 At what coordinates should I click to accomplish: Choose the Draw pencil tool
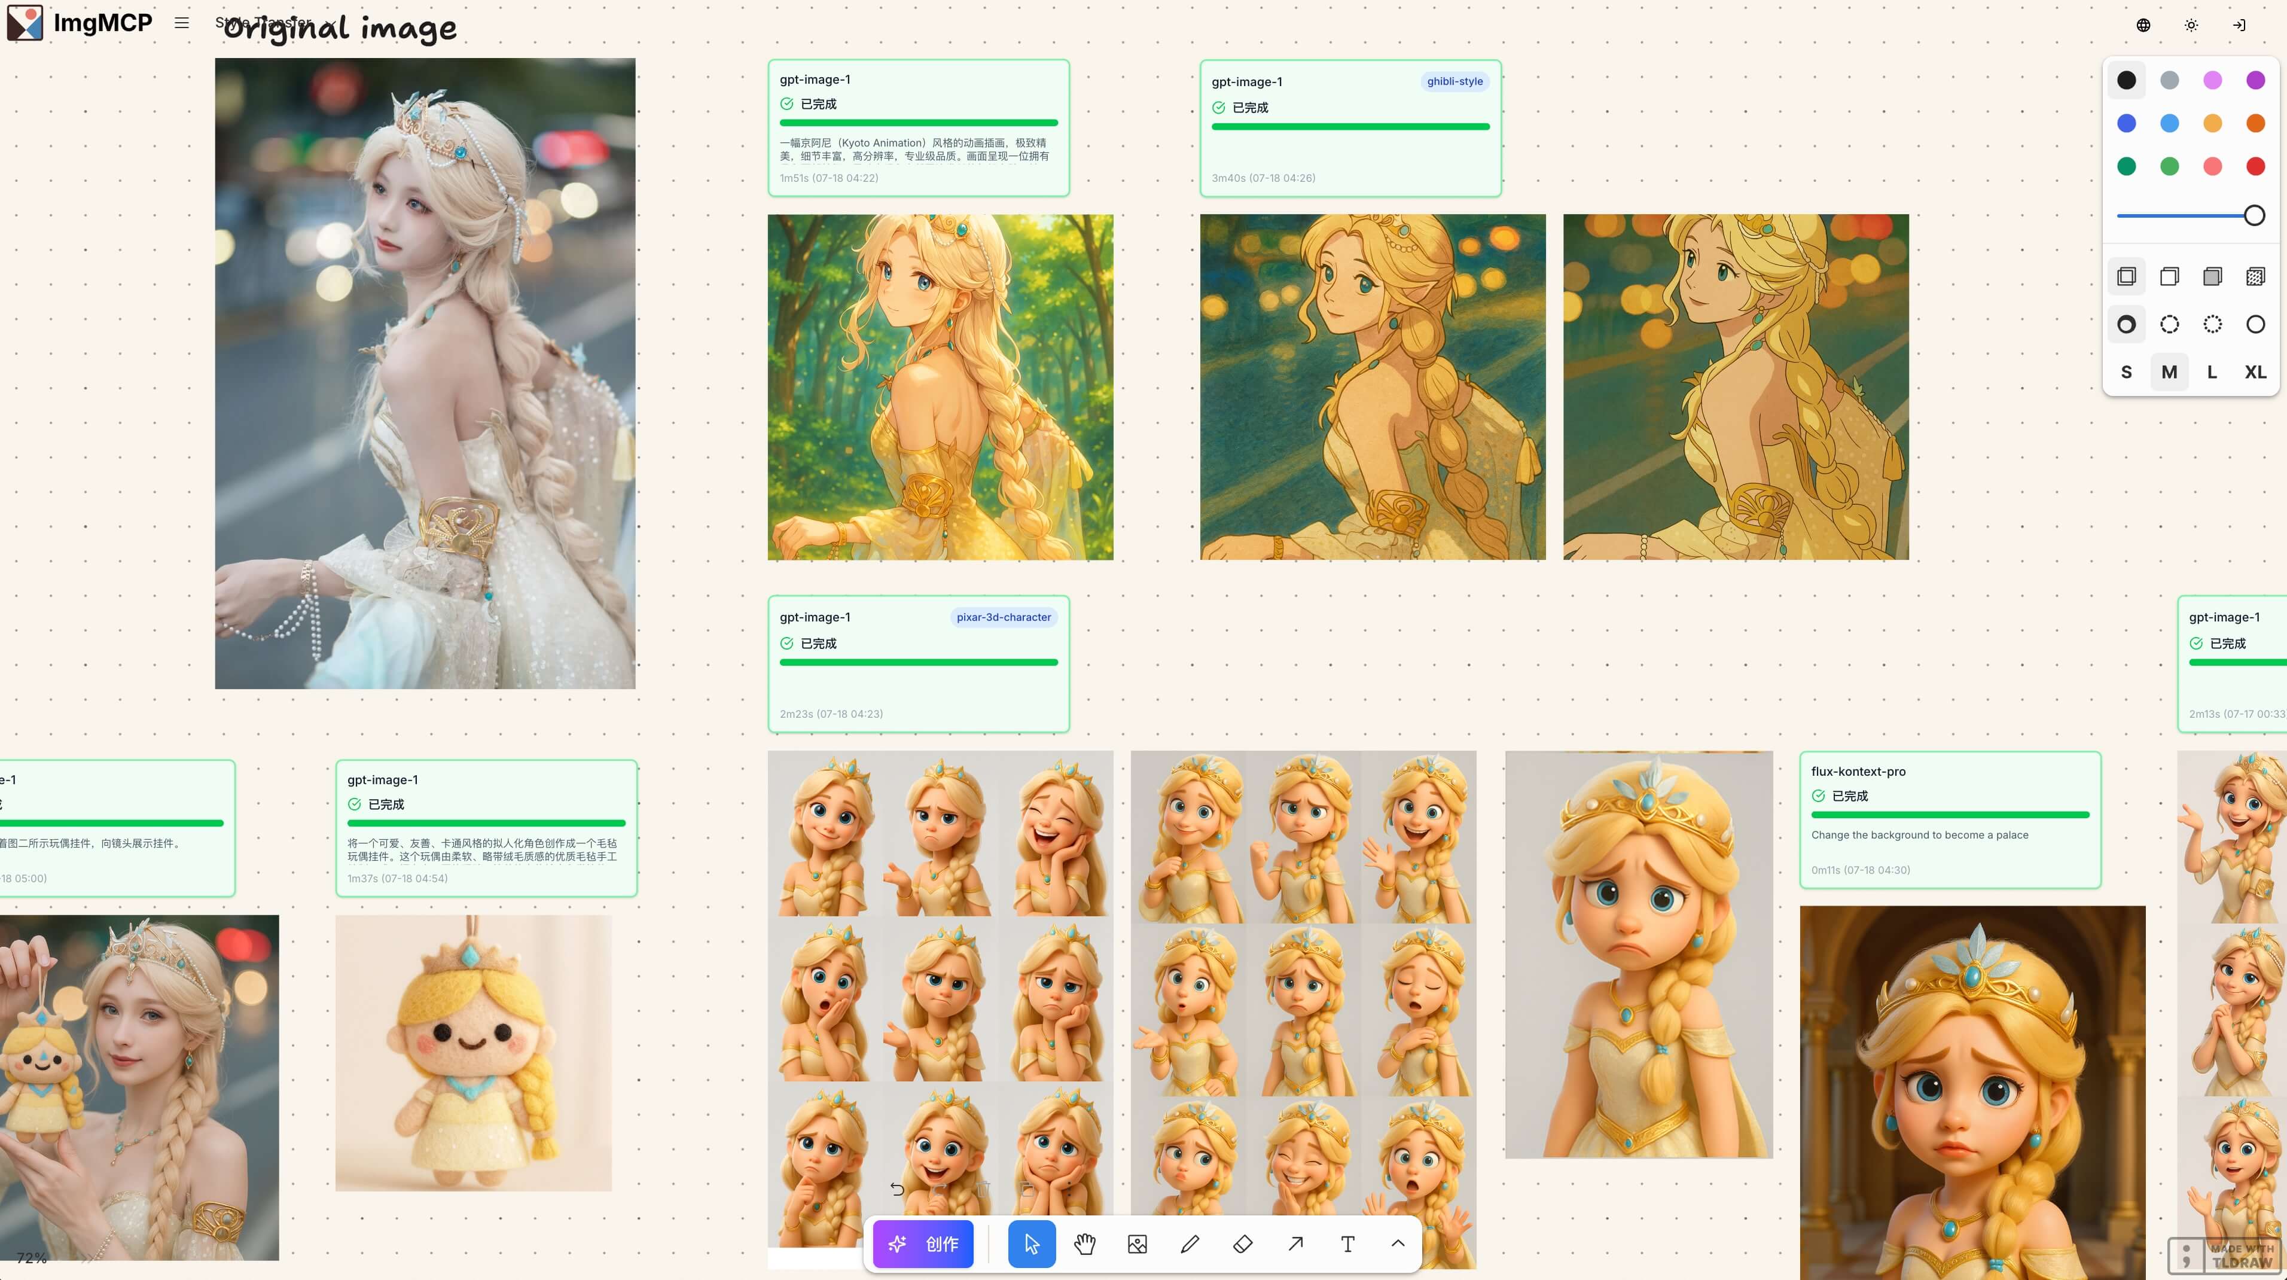(x=1190, y=1244)
